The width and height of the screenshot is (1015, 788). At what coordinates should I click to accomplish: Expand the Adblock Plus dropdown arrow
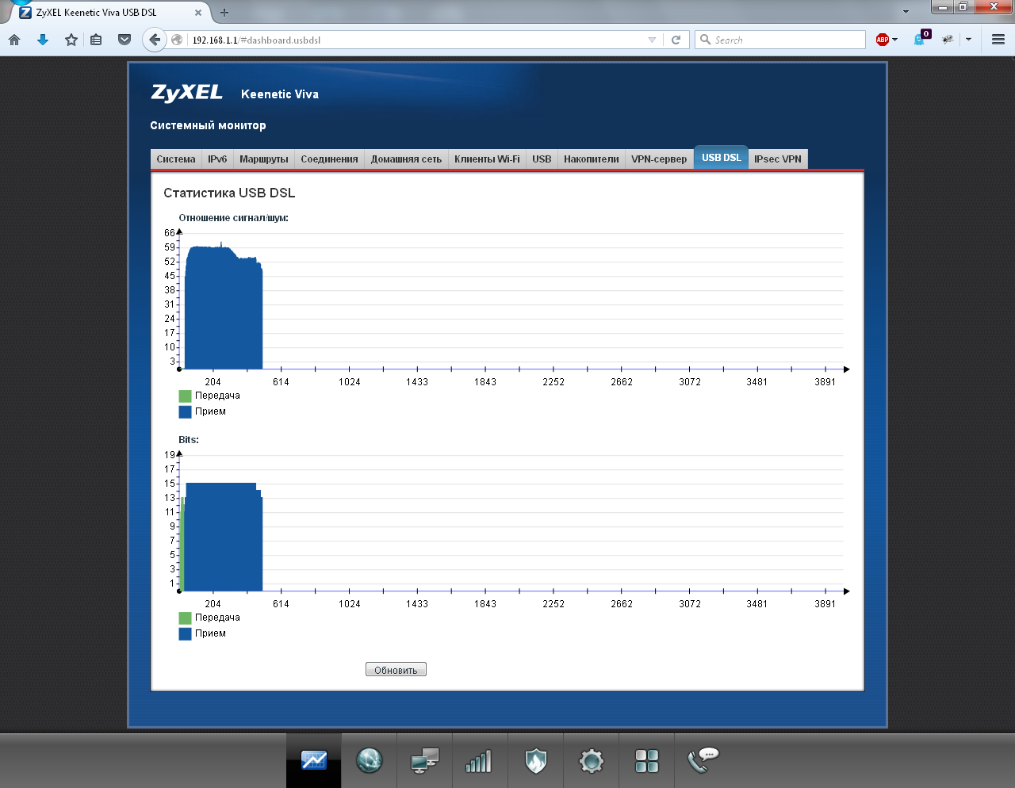coord(894,40)
